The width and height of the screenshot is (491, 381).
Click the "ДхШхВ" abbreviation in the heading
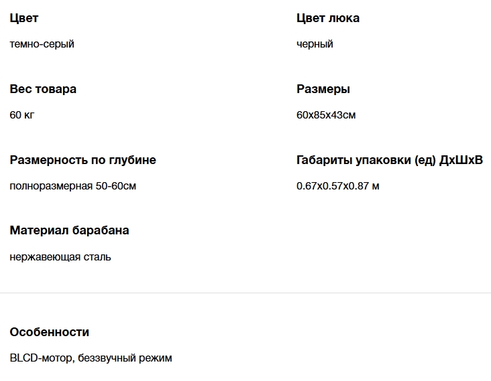pyautogui.click(x=461, y=160)
